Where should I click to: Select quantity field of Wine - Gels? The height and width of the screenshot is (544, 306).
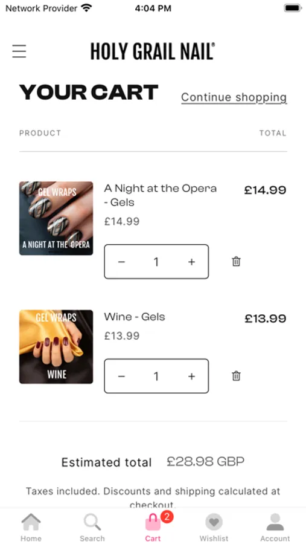156,377
